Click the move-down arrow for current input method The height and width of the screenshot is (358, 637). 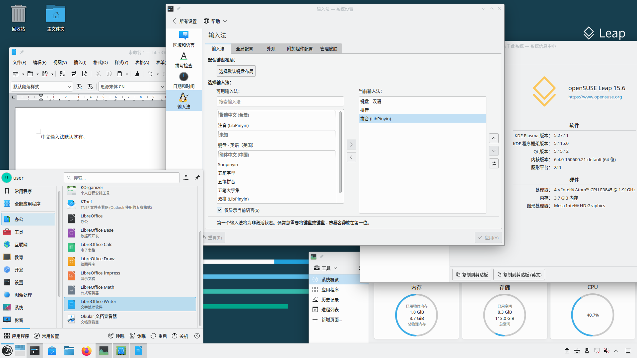tap(494, 151)
